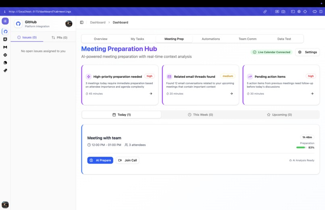Switch to the Issues (0) tab
The image size is (325, 210).
pos(27,37)
